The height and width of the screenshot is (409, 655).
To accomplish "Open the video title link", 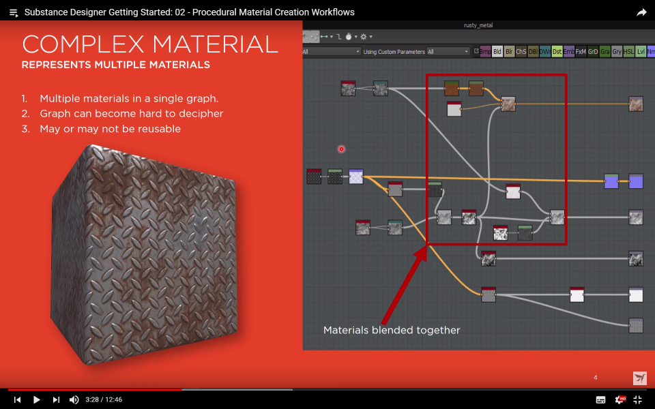I will 189,12.
